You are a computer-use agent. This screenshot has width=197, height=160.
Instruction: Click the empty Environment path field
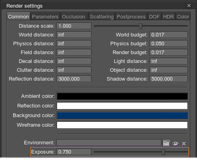tap(109, 143)
